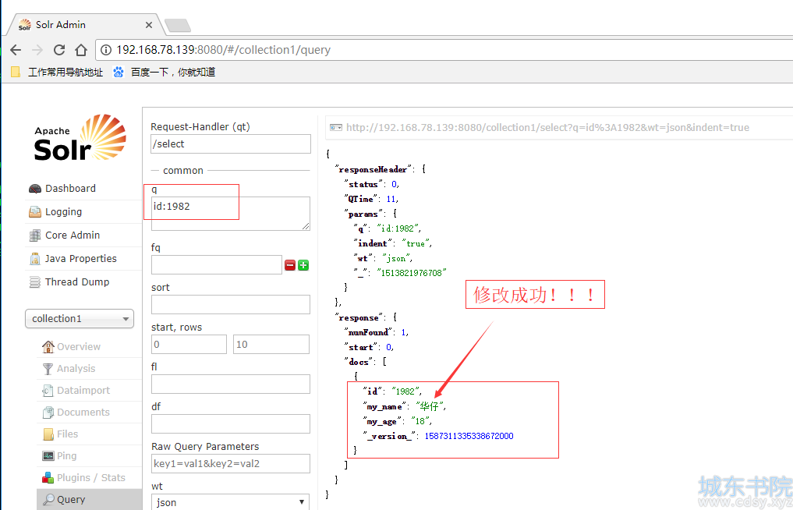Screen dimensions: 793x510
Task: Click the QTime value 11
Action: point(391,199)
